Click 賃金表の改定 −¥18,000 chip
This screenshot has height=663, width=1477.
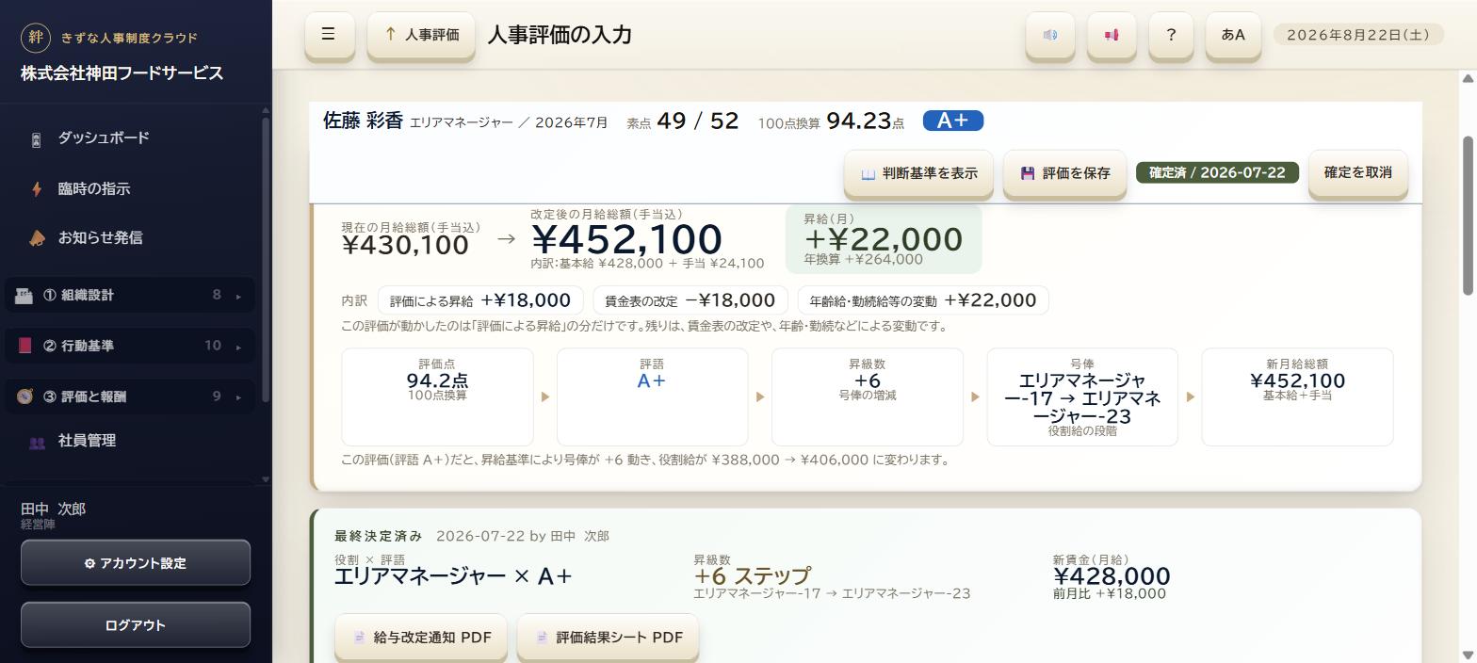(x=690, y=300)
